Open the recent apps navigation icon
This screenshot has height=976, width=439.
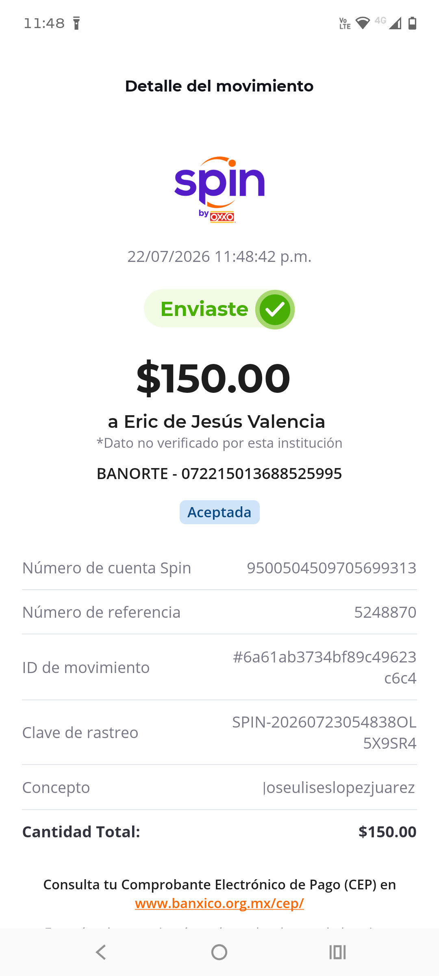pos(337,952)
